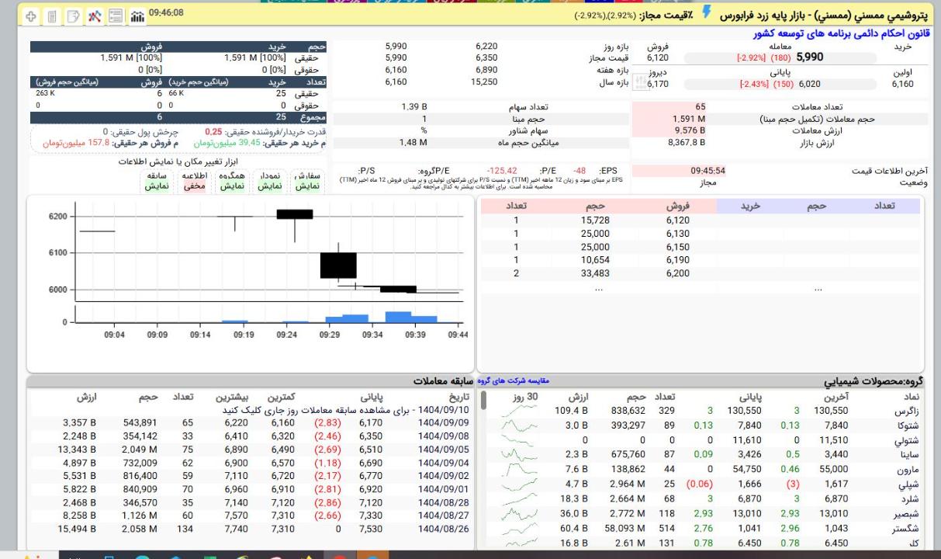This screenshot has width=941, height=559.
Task: Expand more buy orders via the ellipsis
Action: [818, 288]
